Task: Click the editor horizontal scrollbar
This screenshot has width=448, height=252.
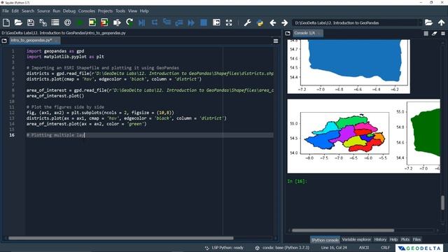Action: click(120, 238)
